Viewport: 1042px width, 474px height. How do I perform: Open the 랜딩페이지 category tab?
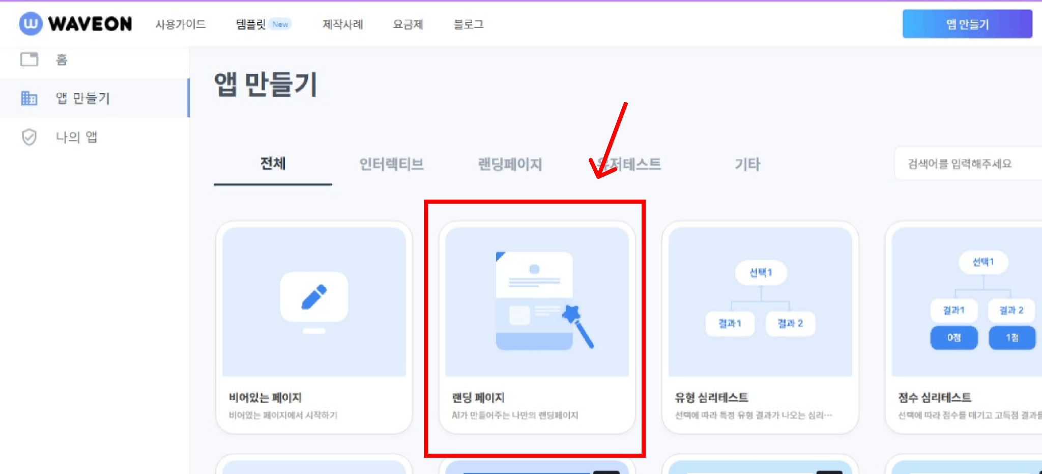[510, 164]
